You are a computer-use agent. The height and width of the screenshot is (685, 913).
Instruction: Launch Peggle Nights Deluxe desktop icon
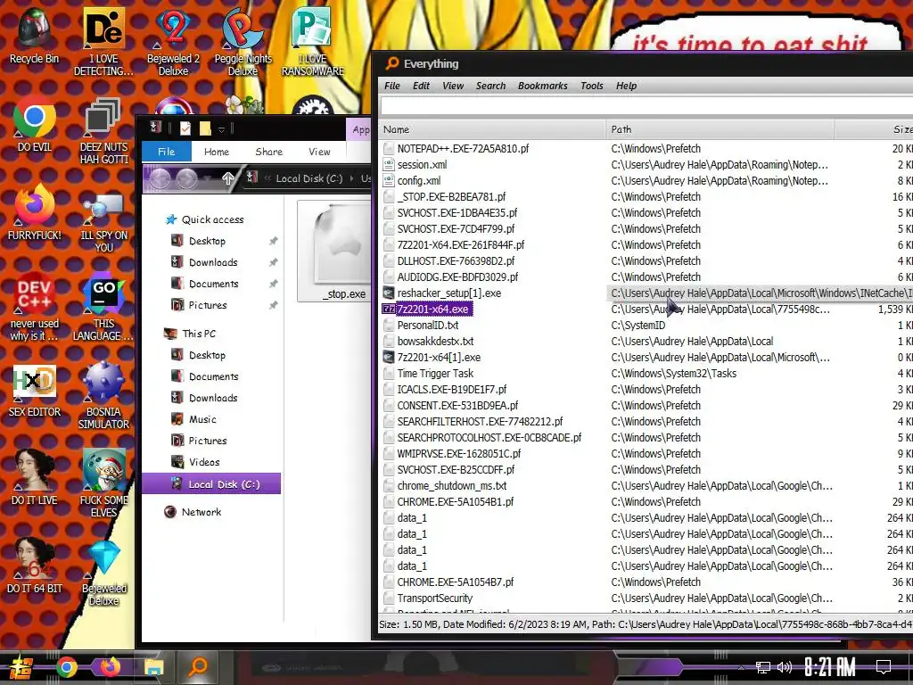[243, 42]
